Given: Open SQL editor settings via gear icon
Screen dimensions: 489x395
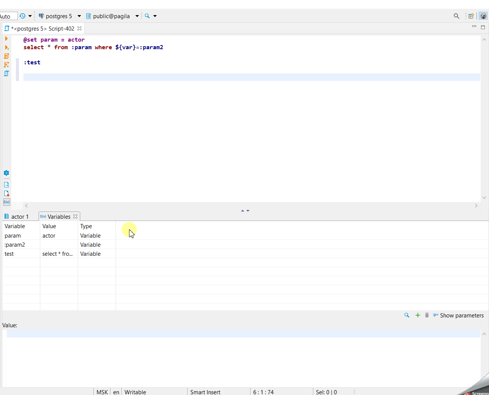Looking at the screenshot, I should coord(6,173).
